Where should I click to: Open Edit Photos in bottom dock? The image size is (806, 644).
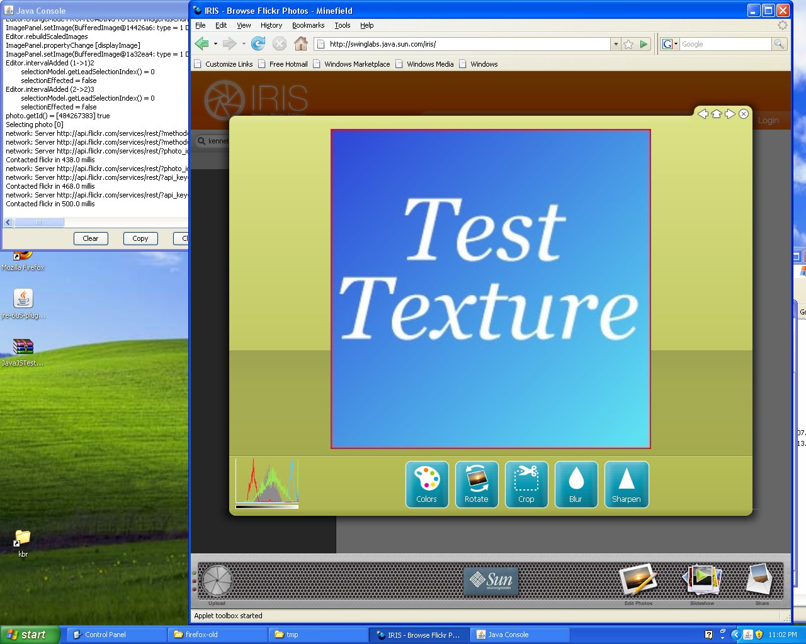tap(638, 581)
